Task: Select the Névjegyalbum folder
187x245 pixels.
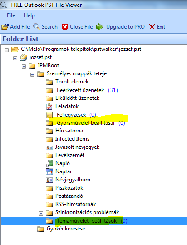Action: click(73, 180)
